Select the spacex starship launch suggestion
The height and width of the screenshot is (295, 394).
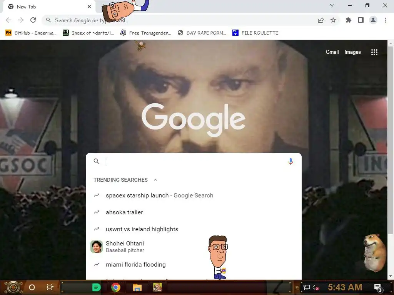[x=194, y=196]
